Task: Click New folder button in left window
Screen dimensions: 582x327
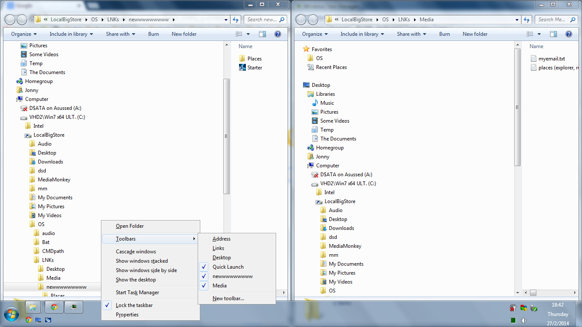Action: click(x=184, y=34)
